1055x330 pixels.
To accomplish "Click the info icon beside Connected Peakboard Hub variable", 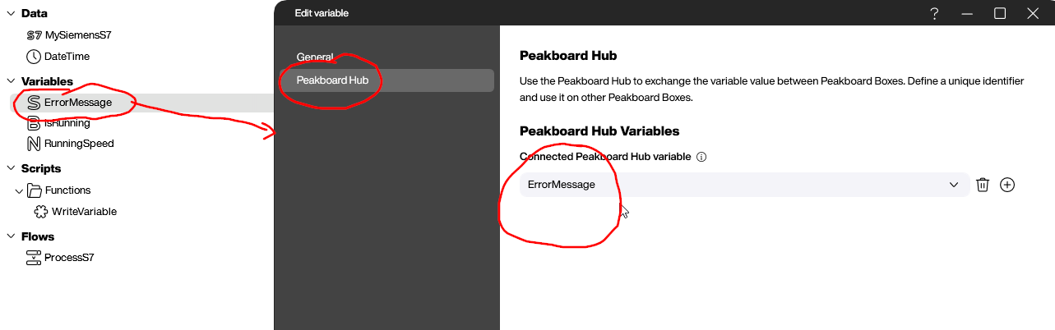I will (701, 157).
